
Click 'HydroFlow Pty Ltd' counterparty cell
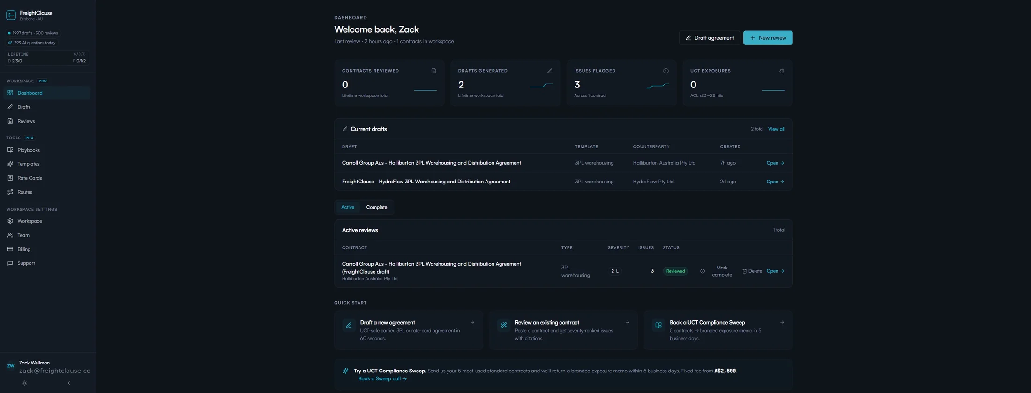pyautogui.click(x=653, y=182)
